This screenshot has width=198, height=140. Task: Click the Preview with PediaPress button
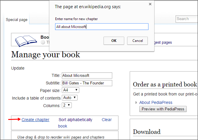pyautogui.click(x=163, y=109)
